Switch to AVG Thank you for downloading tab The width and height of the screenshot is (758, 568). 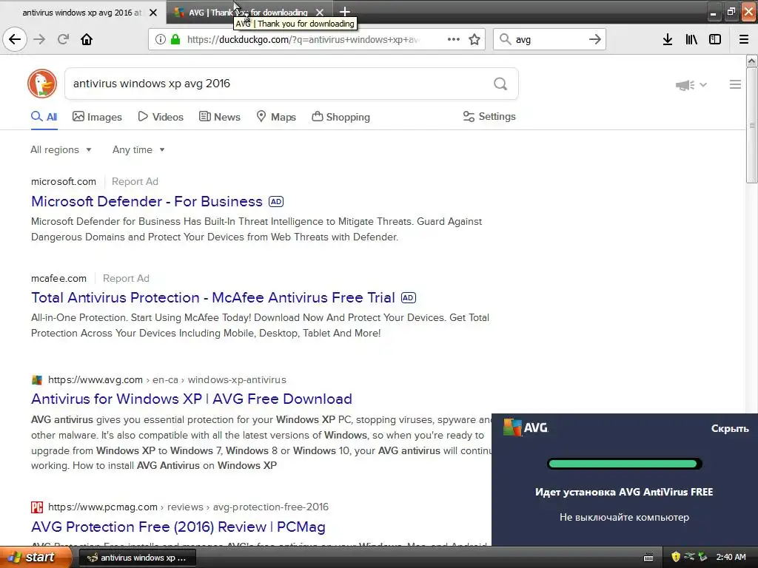click(x=249, y=13)
